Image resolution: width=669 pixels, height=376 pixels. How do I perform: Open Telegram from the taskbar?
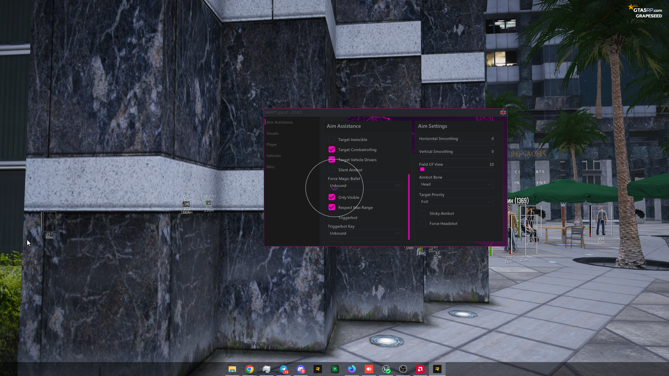284,369
